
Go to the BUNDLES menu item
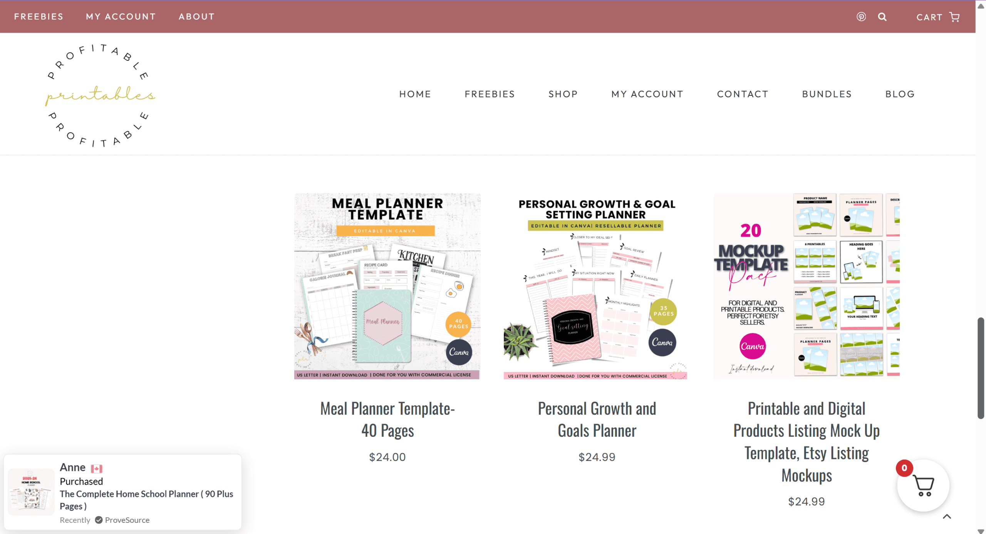pos(827,94)
